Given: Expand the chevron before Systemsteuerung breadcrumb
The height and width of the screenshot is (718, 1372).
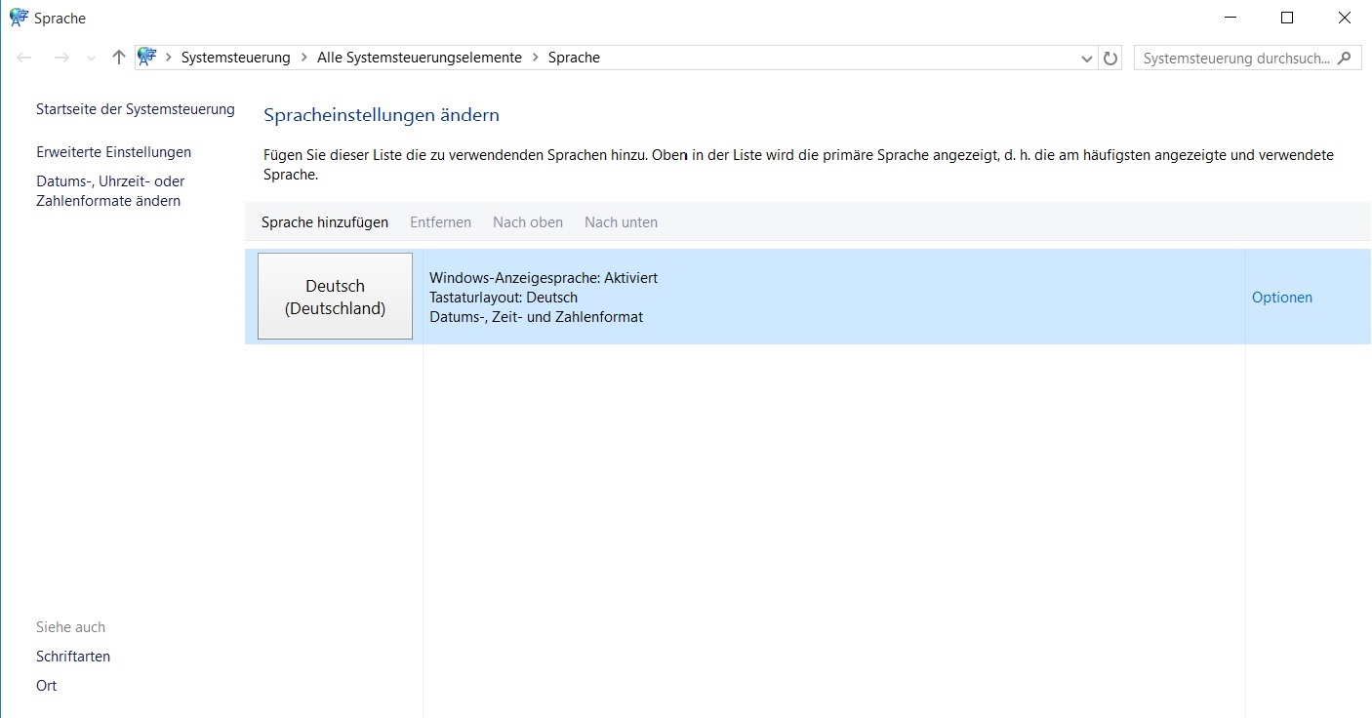Looking at the screenshot, I should click(169, 58).
